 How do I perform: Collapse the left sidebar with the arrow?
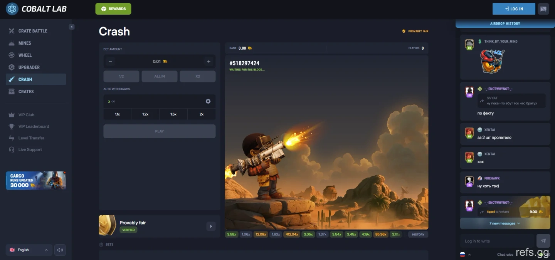point(72,27)
